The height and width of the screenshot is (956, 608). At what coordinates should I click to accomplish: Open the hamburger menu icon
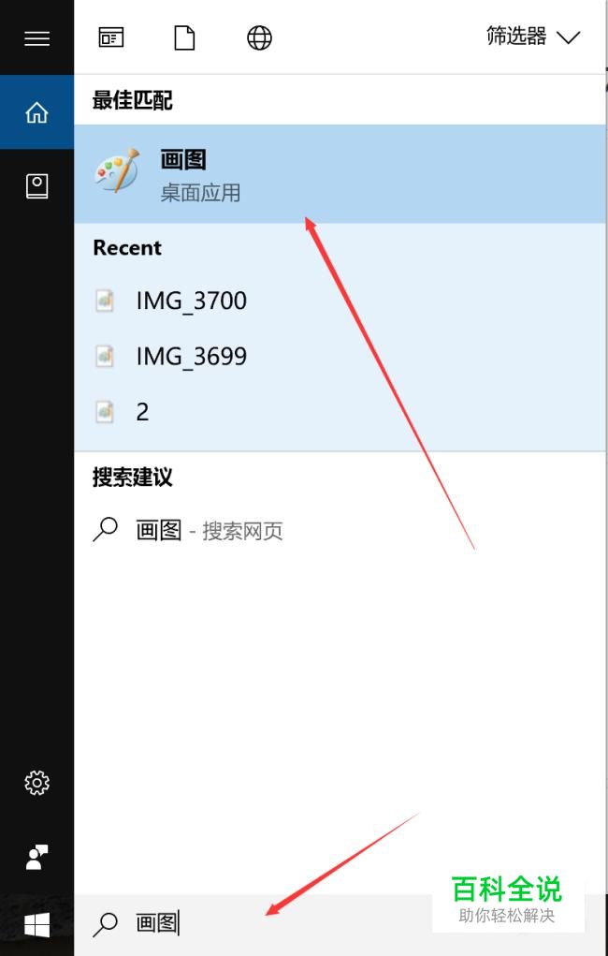point(36,38)
